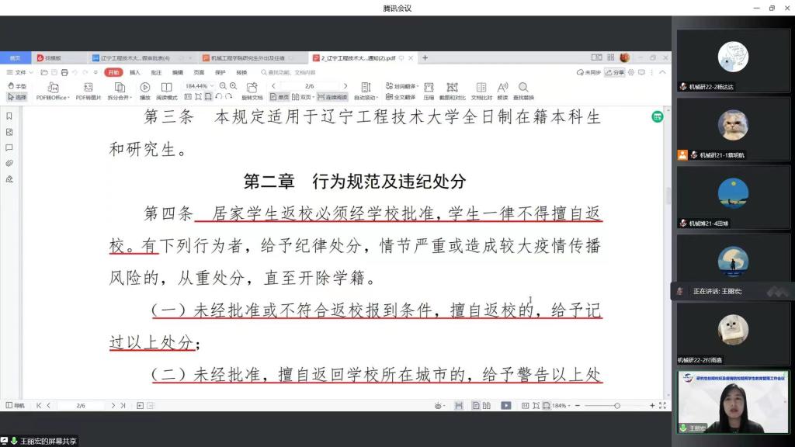This screenshot has width=795, height=447.
Task: Open the 查找替换 search tool
Action: point(523,91)
